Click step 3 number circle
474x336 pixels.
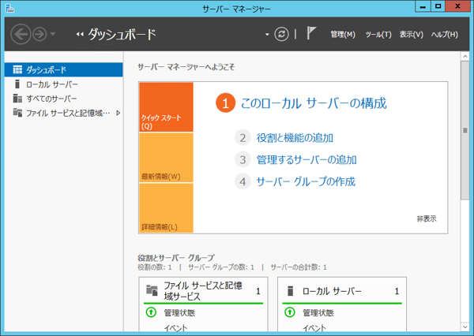243,159
